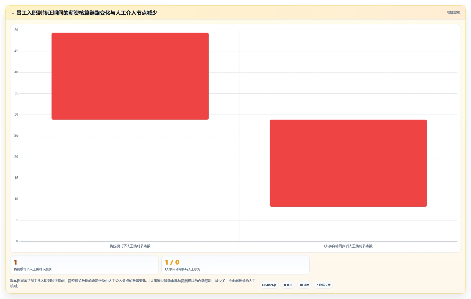Click the y-axis tick label 30

tap(16, 115)
